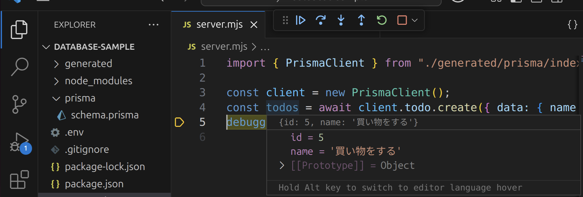583x197 pixels.
Task: Open the Search view in activity bar
Action: 20,67
